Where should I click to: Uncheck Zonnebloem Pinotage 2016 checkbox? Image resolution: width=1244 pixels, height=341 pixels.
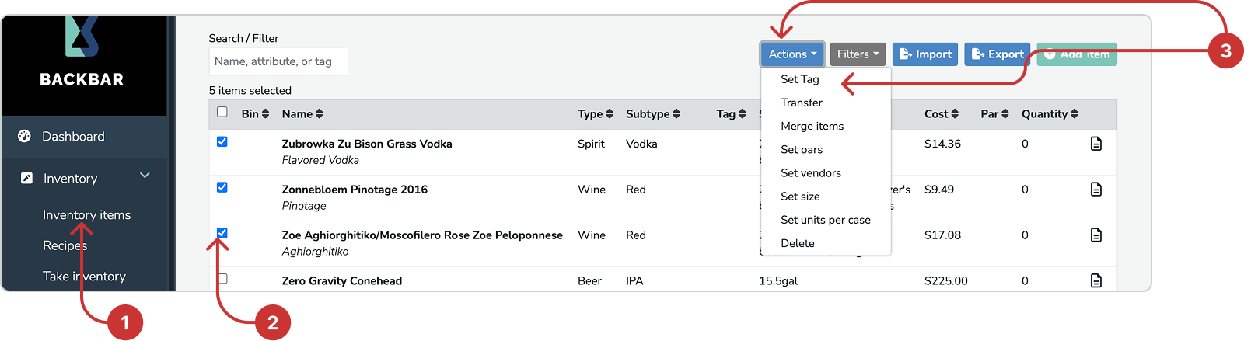click(222, 187)
